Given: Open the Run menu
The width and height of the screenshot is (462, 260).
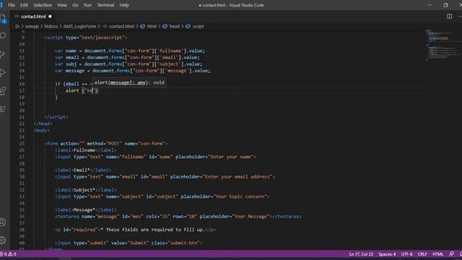Looking at the screenshot, I should (87, 5).
